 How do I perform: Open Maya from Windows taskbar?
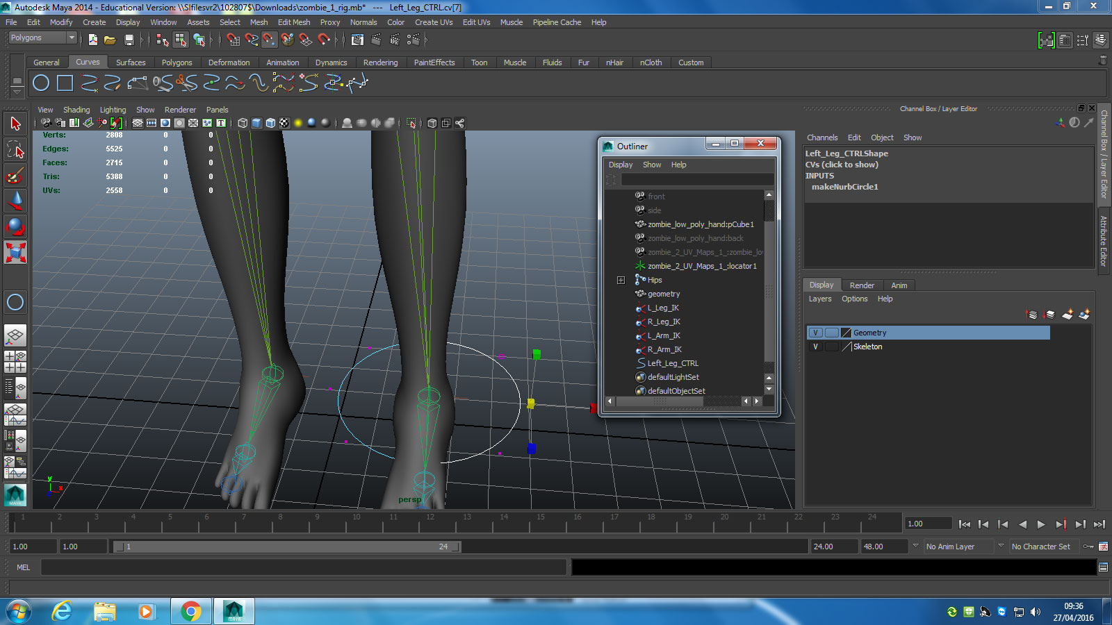(x=234, y=611)
